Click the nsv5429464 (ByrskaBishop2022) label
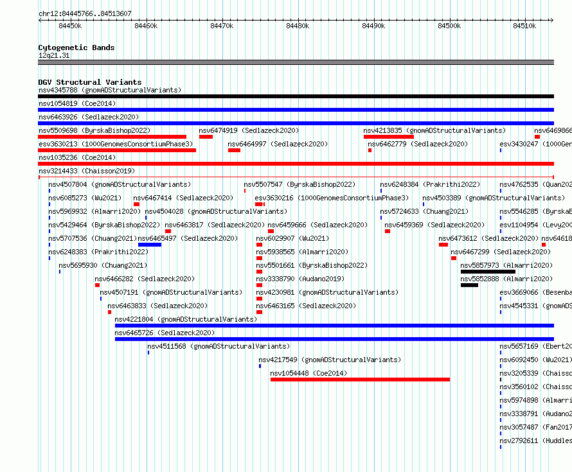 tap(104, 225)
